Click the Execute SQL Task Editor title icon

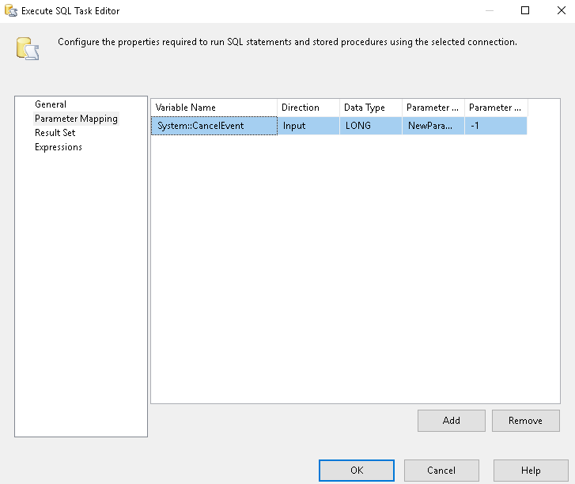(x=11, y=11)
